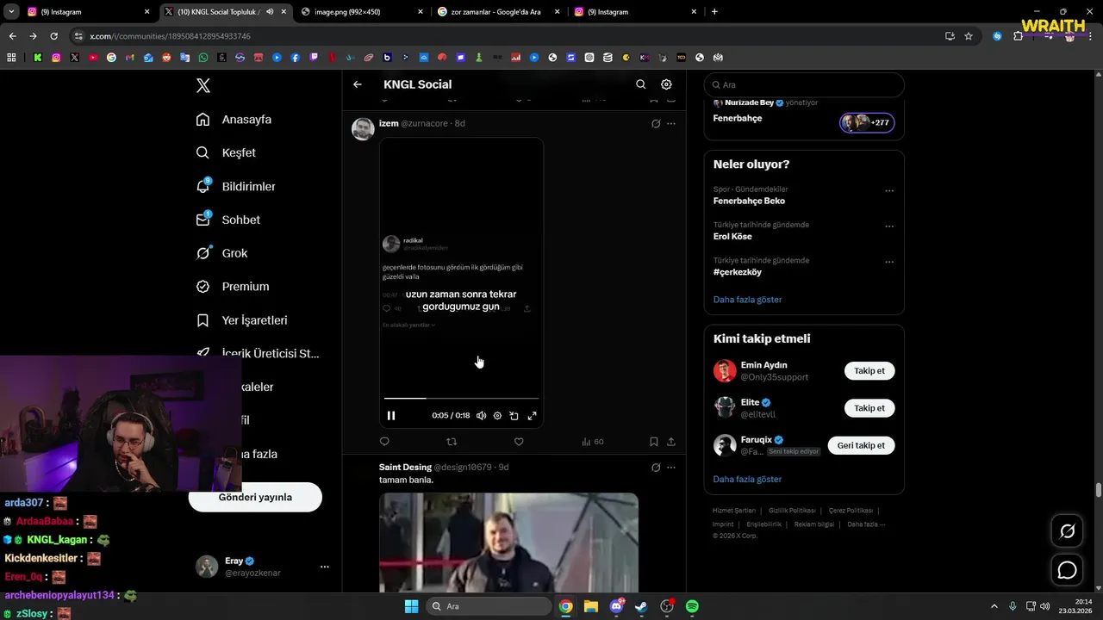The width and height of the screenshot is (1103, 620).
Task: Switch to zor zamanlar Google tab
Action: pyautogui.click(x=497, y=12)
